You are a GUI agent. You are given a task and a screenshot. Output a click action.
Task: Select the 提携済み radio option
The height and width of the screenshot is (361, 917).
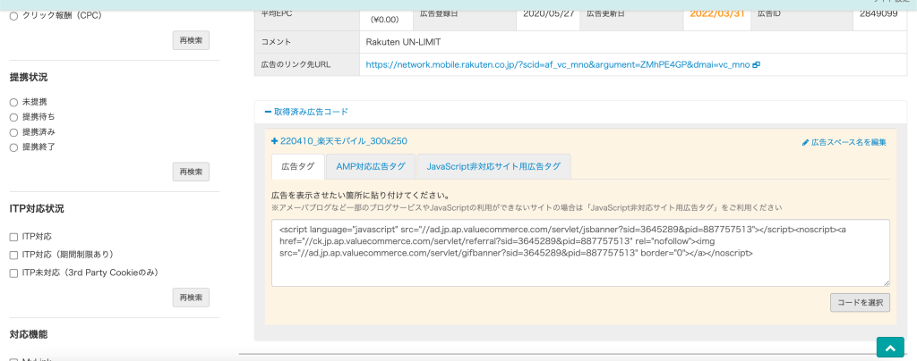14,132
